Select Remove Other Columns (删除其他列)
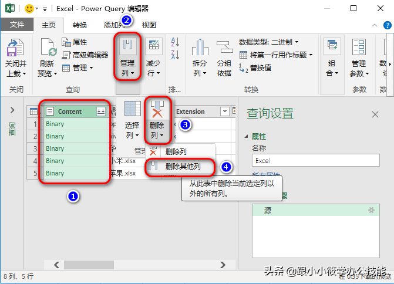The width and height of the screenshot is (394, 284). coord(180,166)
